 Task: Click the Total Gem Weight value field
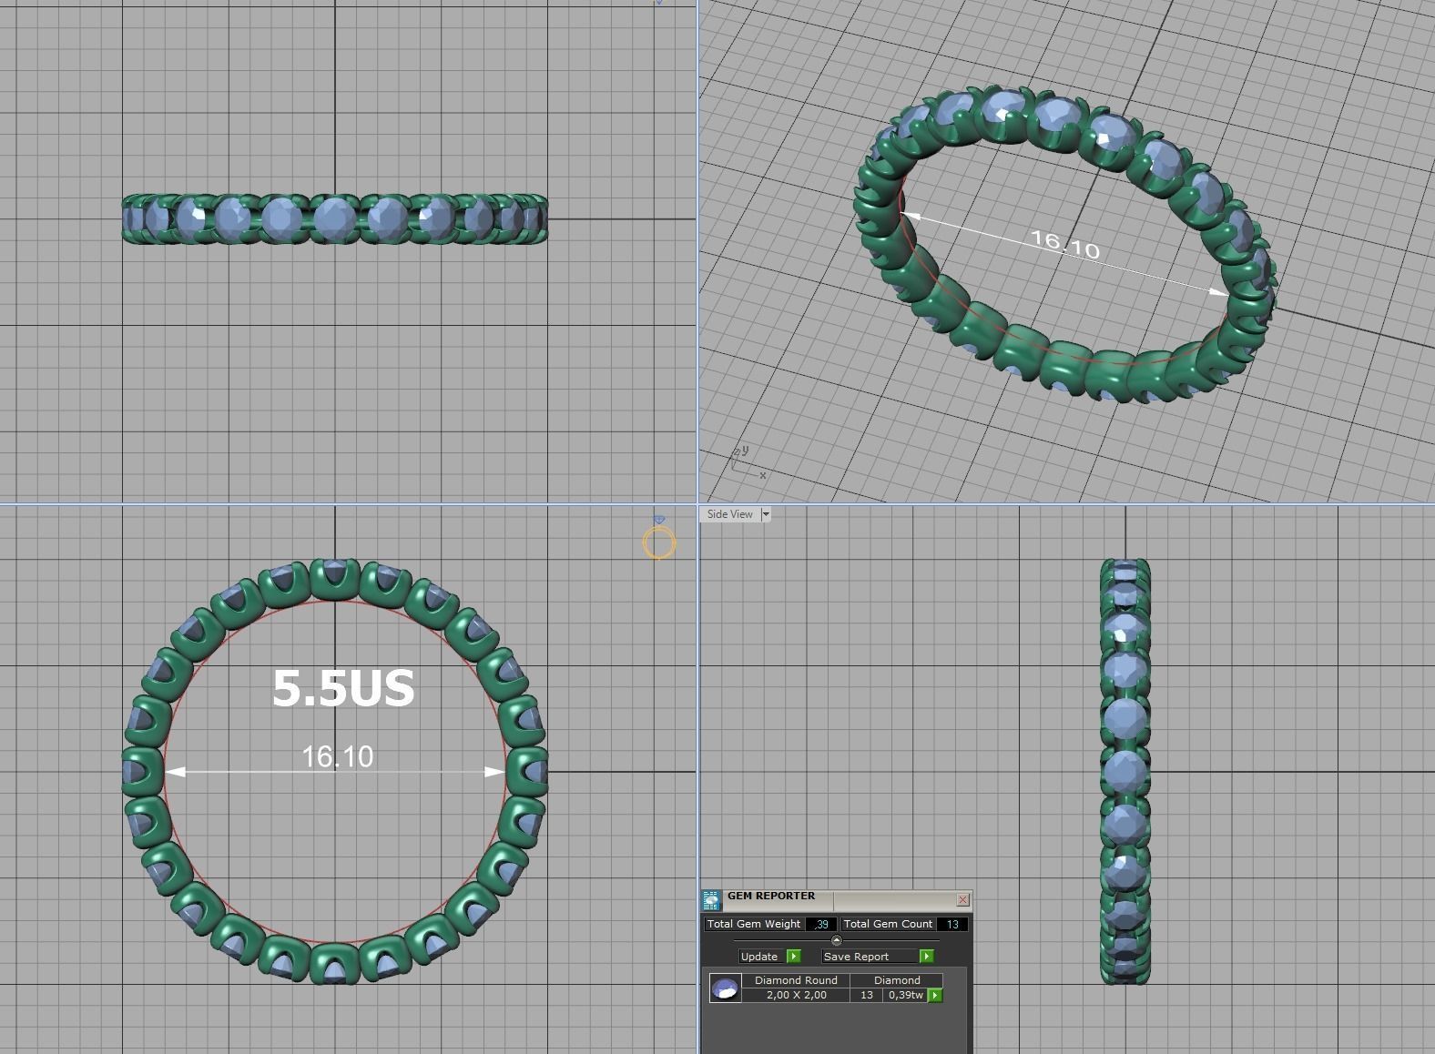point(820,924)
